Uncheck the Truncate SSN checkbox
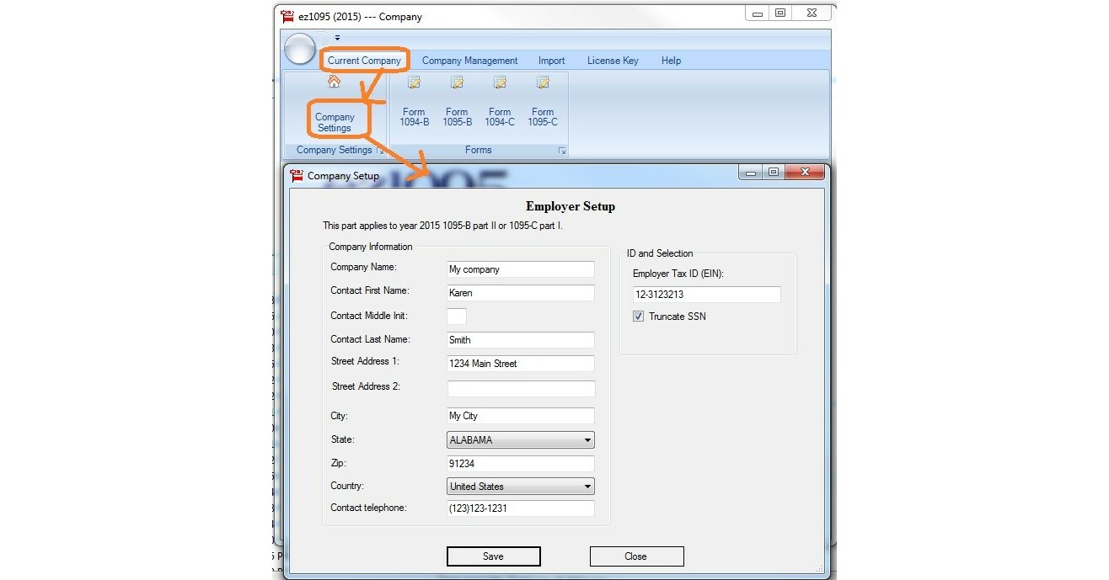Image resolution: width=1109 pixels, height=580 pixels. (638, 316)
